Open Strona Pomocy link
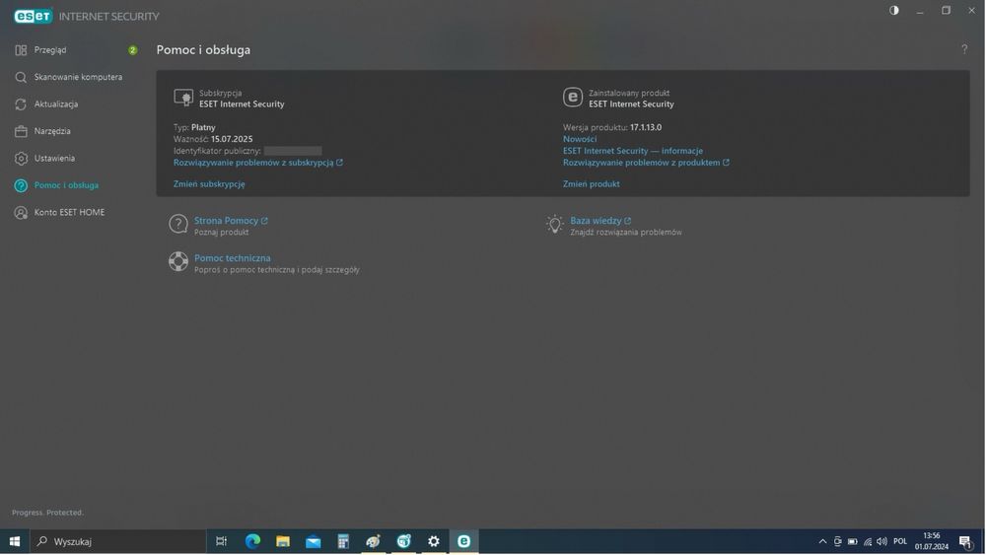The image size is (986, 555). pos(231,221)
